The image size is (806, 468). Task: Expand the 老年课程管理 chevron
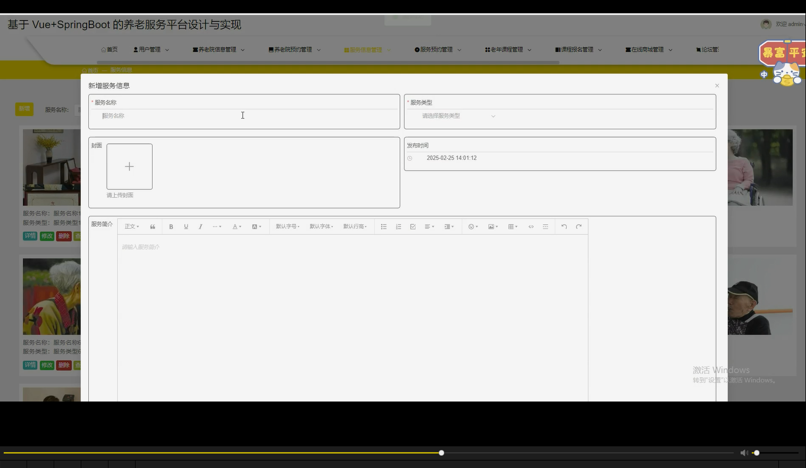(530, 50)
